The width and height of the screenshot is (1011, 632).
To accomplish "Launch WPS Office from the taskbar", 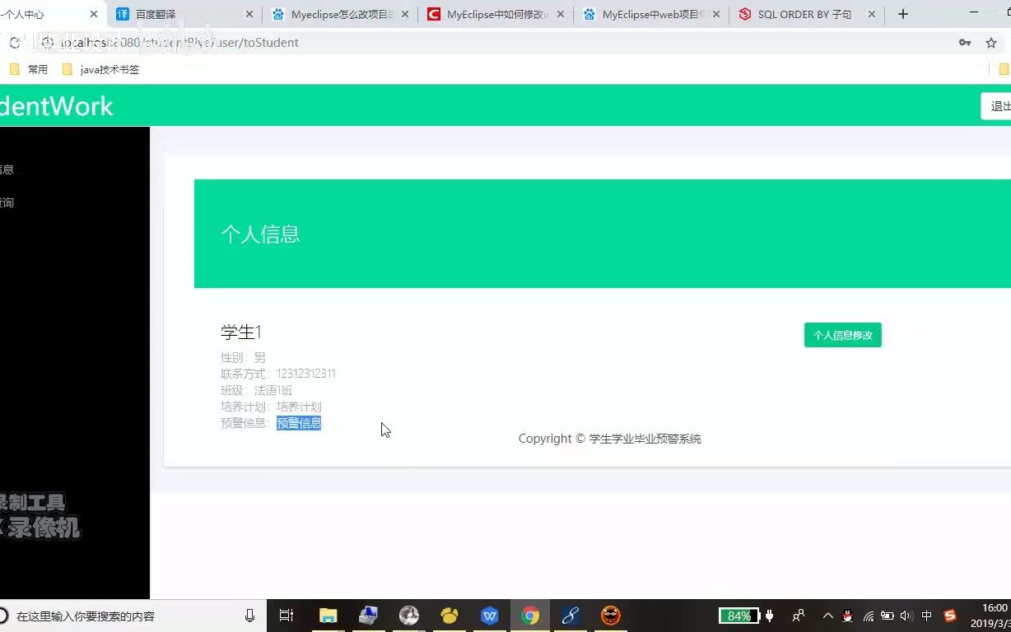I will click(490, 615).
